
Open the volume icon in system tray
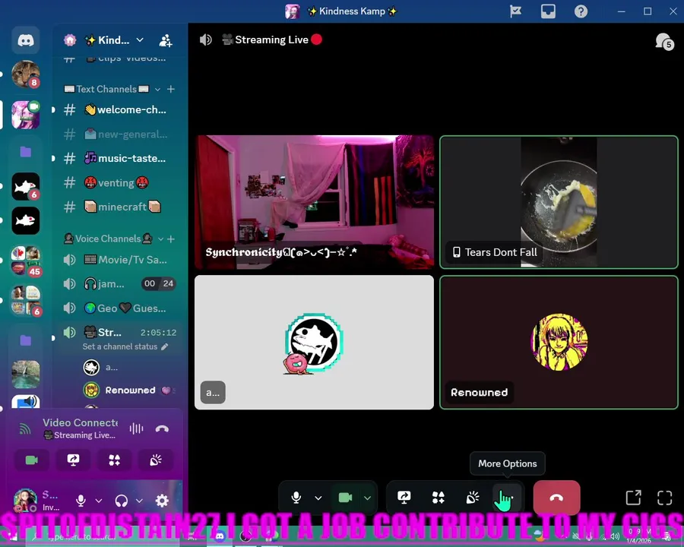615,536
